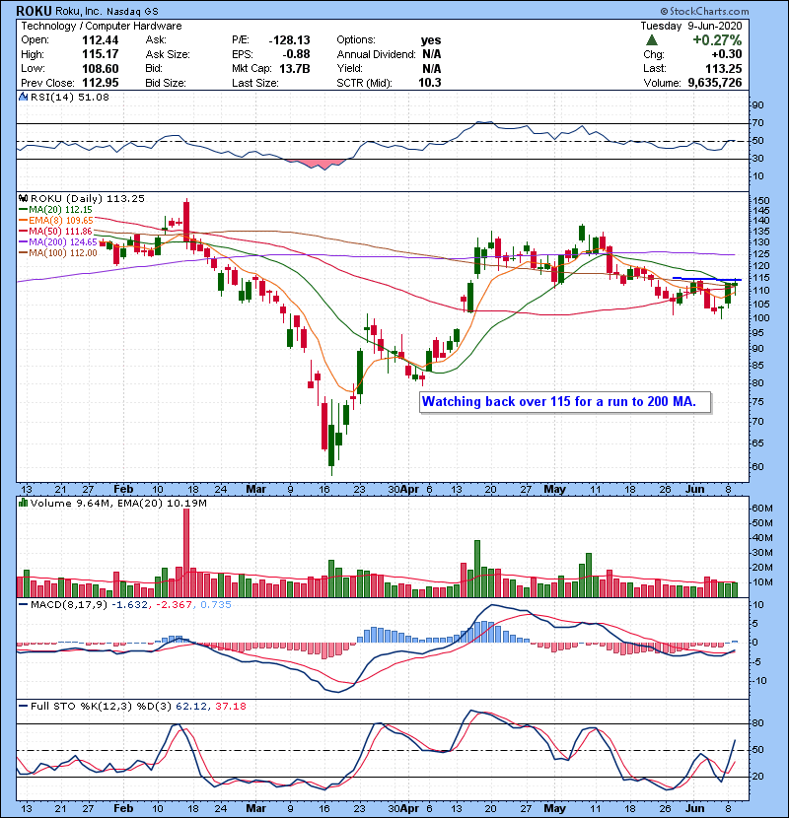This screenshot has height=818, width=789.
Task: Click the 'Watching back over 115' annotation box
Action: pos(565,402)
